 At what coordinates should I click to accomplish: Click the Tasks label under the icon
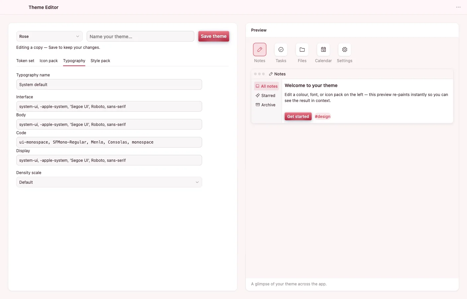click(x=281, y=61)
